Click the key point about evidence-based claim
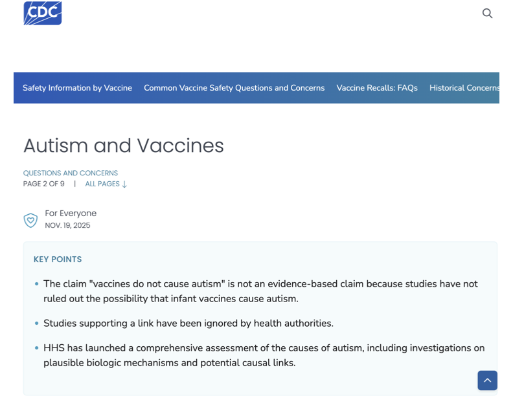 tap(260, 291)
